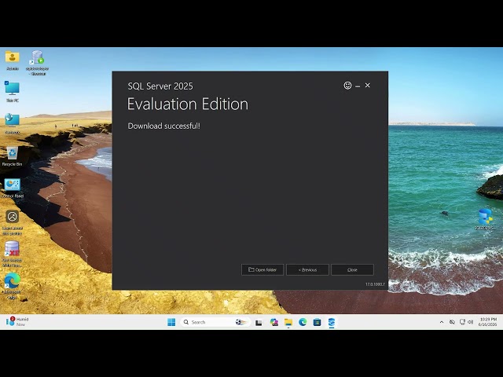Image resolution: width=503 pixels, height=377 pixels.
Task: Click the Close button in installer
Action: click(352, 269)
